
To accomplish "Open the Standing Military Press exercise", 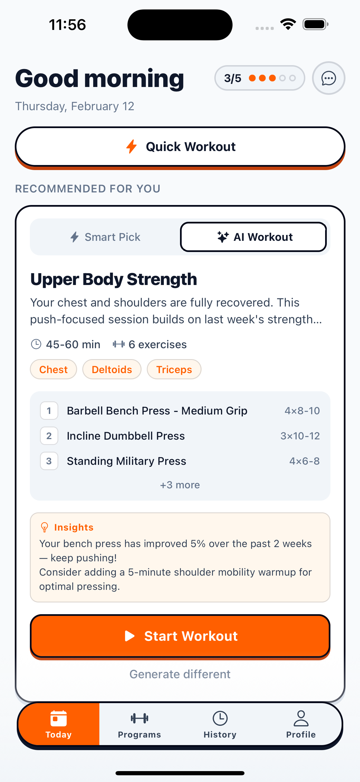I will (x=180, y=461).
